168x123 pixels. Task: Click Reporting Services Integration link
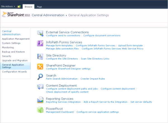click(x=63, y=102)
